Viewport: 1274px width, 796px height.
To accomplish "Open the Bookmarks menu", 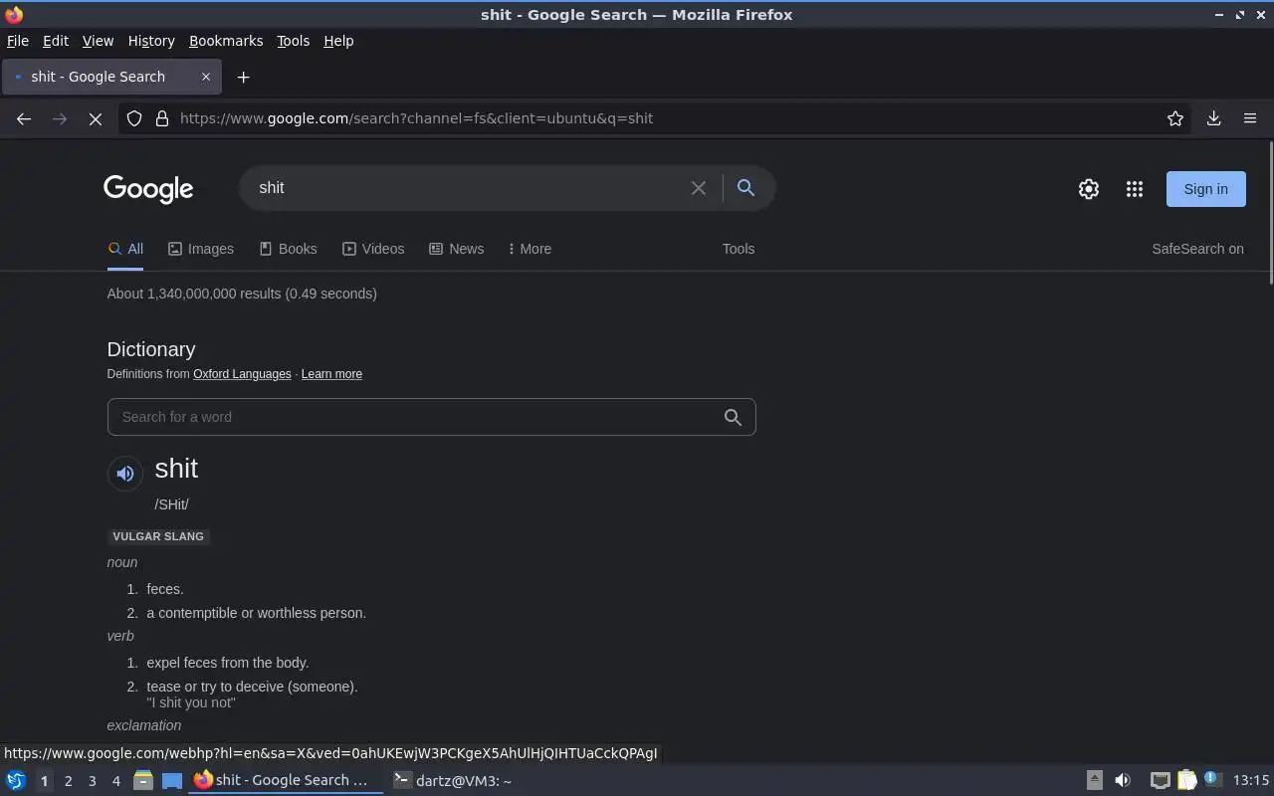I will point(226,41).
